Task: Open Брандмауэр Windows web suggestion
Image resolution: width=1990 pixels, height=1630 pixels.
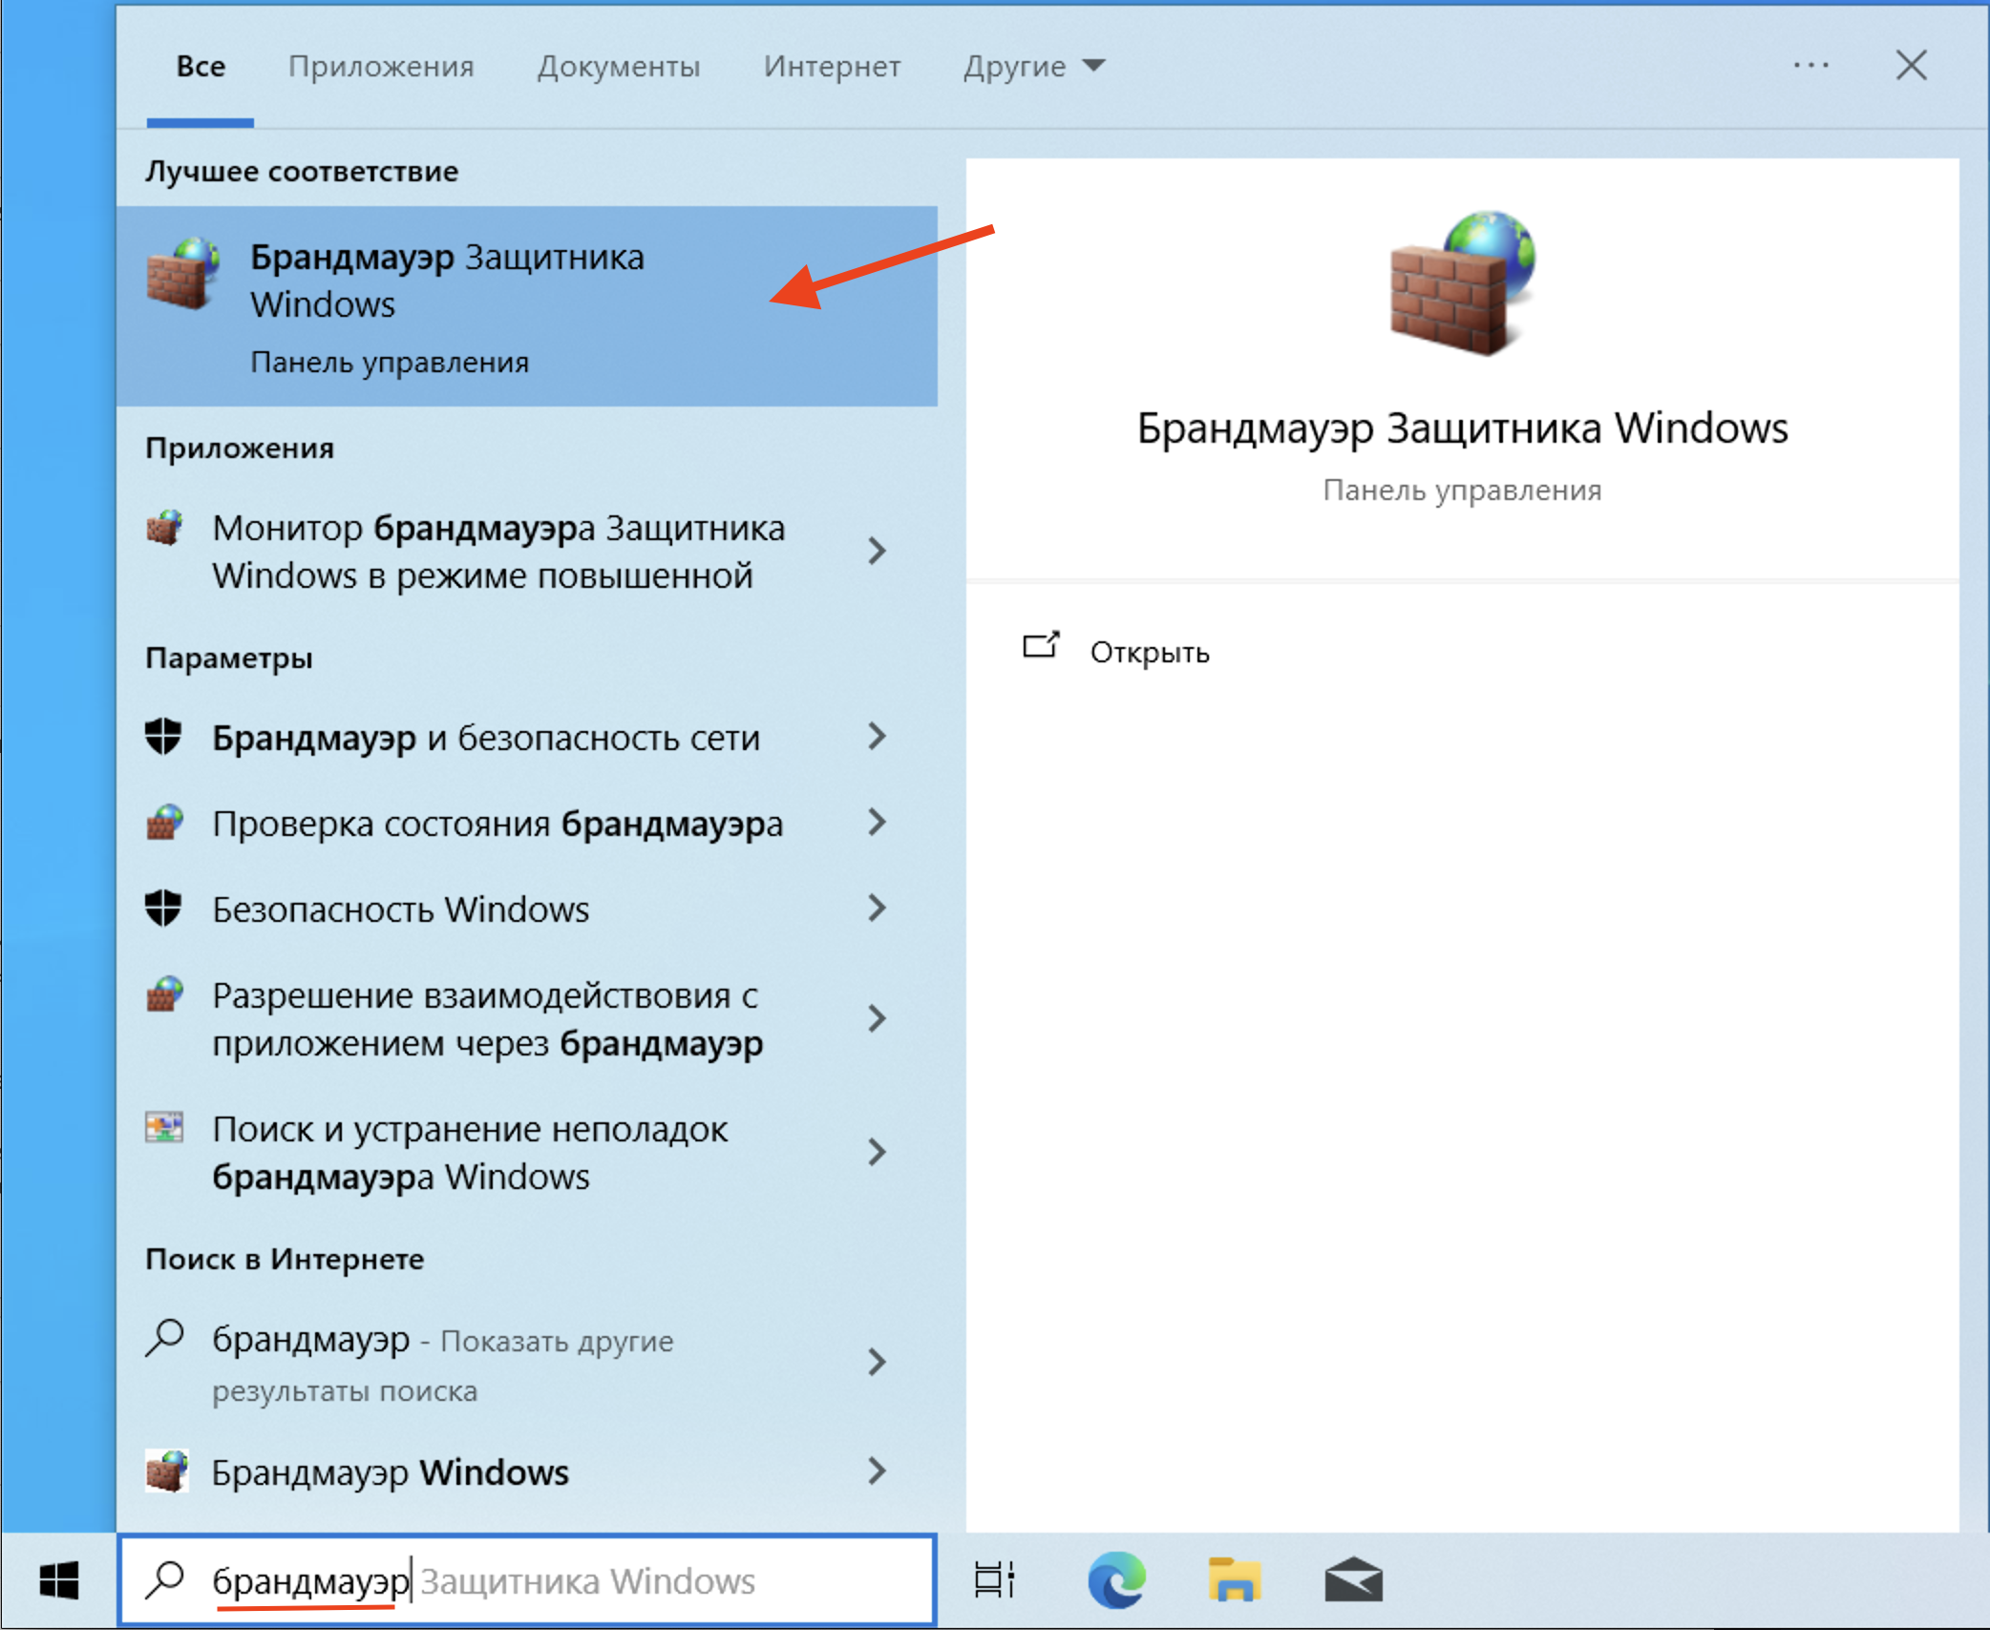Action: tap(527, 1473)
